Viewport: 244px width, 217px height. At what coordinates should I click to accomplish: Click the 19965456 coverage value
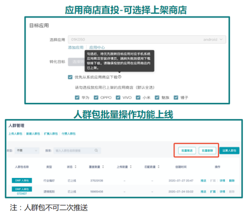(97, 192)
